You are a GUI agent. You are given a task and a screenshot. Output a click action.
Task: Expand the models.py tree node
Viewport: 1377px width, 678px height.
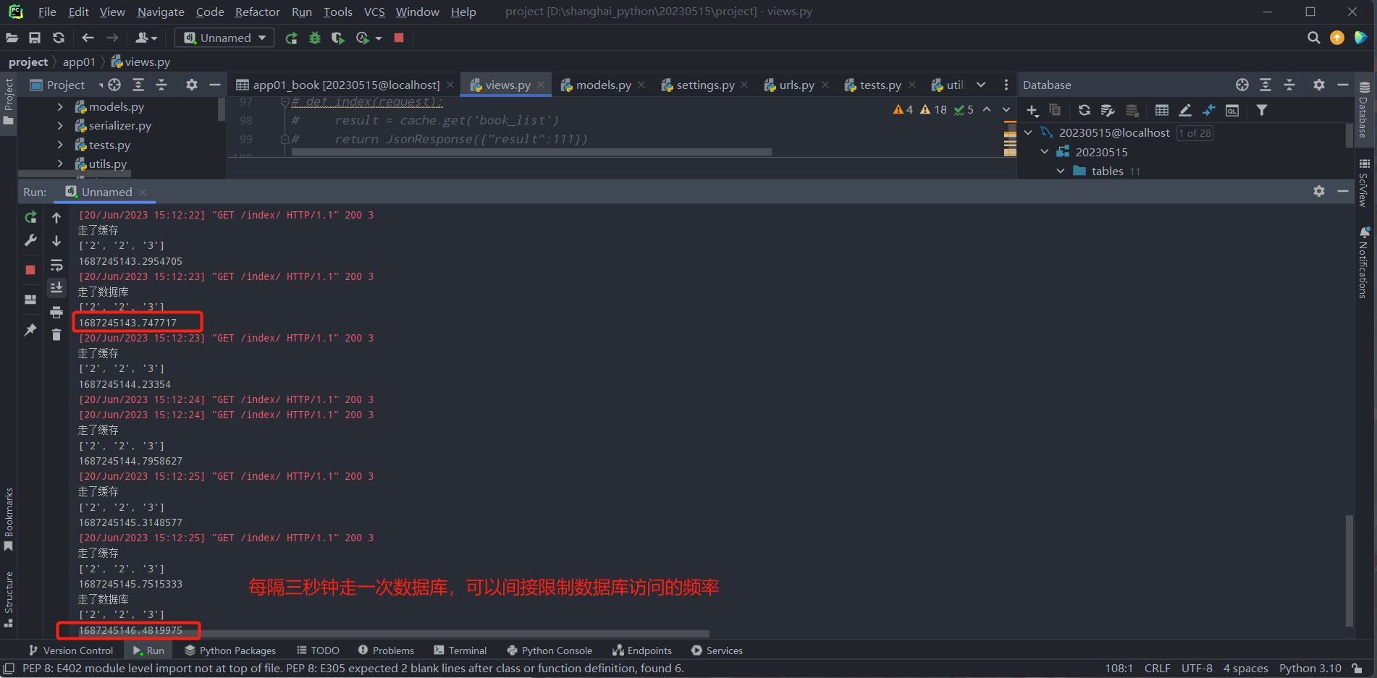click(x=60, y=106)
